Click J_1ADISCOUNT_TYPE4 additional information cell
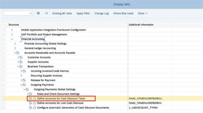This screenshot has height=113, width=203. point(143,108)
